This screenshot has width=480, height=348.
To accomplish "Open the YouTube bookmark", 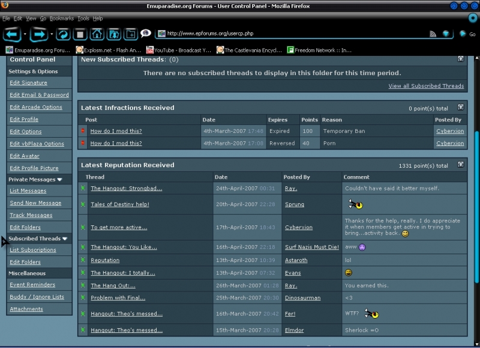I will tap(178, 50).
